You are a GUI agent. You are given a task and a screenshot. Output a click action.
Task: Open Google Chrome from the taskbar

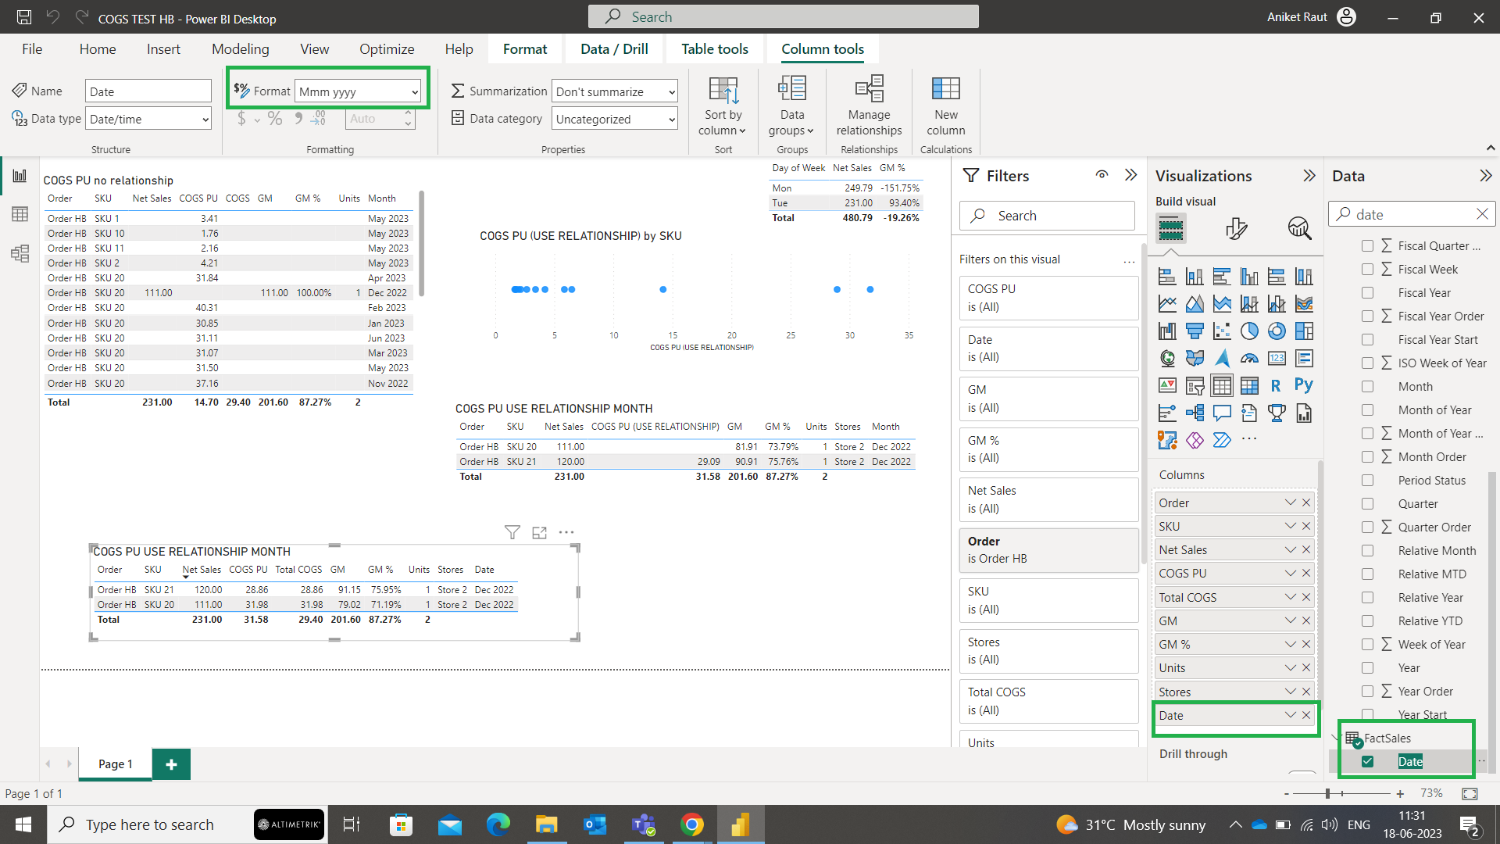[691, 824]
